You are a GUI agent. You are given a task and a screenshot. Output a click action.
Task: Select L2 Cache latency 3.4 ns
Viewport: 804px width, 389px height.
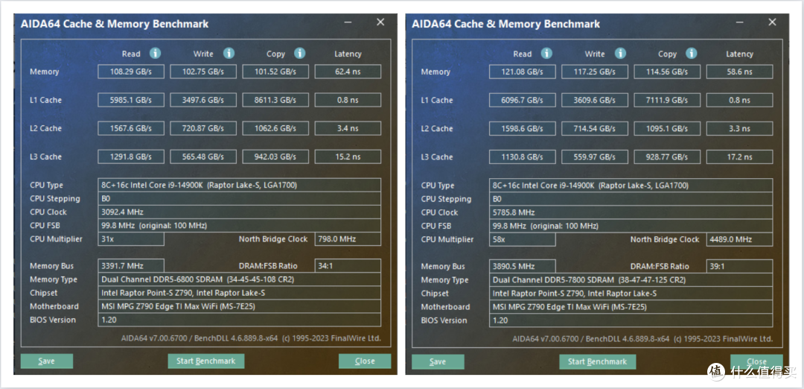(348, 128)
